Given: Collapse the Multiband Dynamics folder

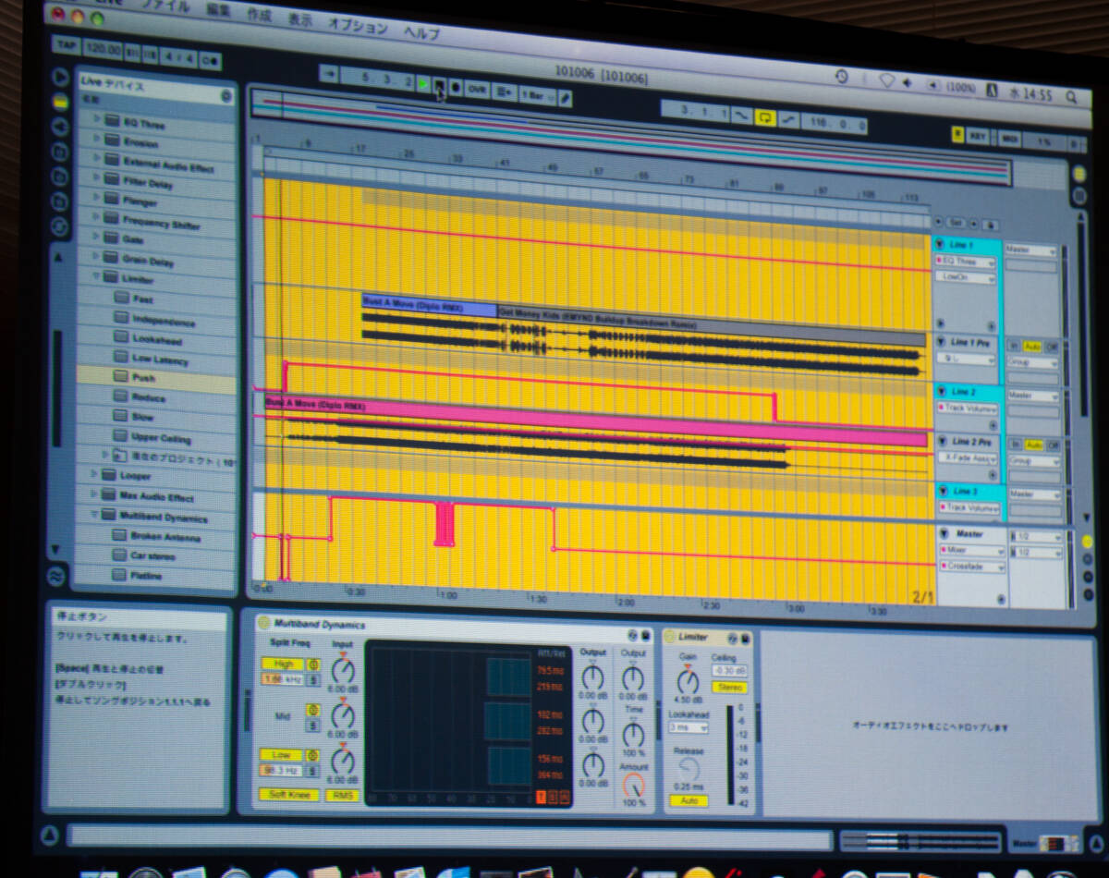Looking at the screenshot, I should [94, 515].
